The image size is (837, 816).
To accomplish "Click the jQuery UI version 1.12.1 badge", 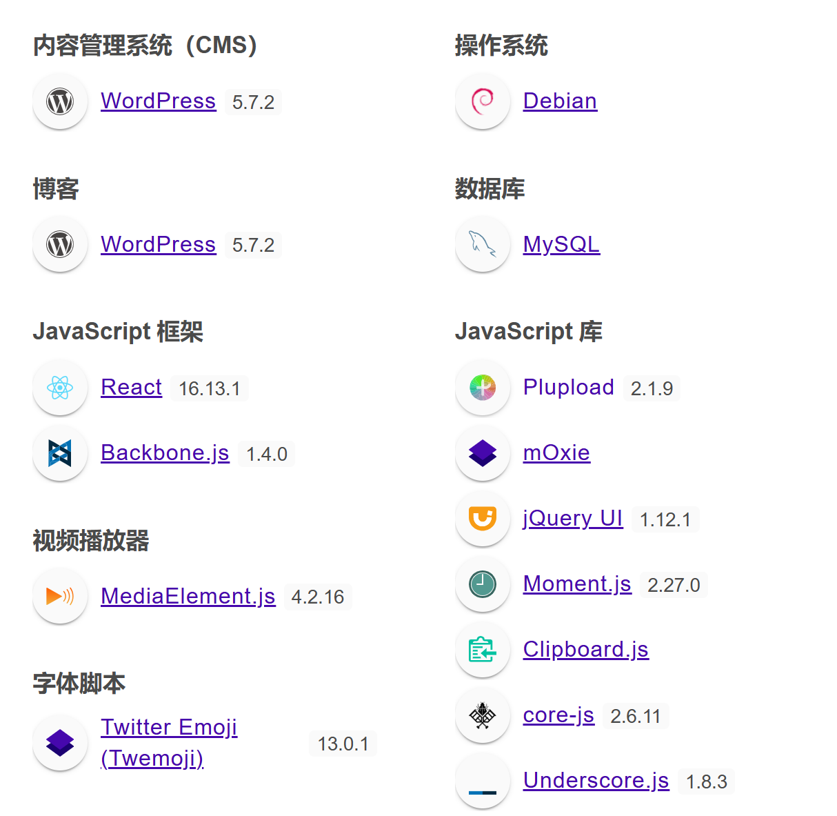I will coord(665,520).
